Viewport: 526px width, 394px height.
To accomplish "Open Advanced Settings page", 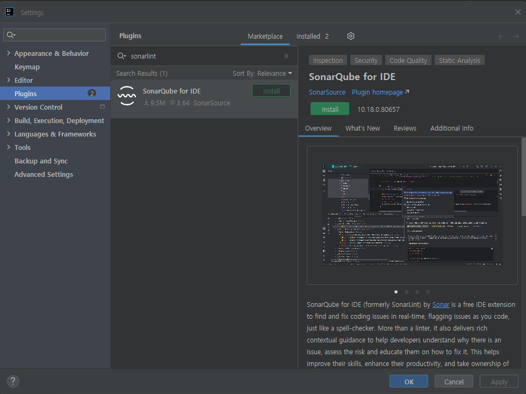I will tap(55, 174).
